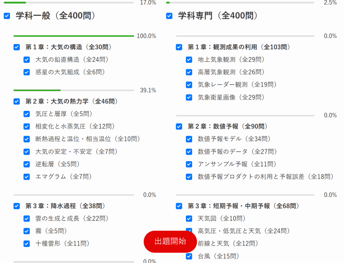Uncheck 第３章：降水過程（全38問）
The width and height of the screenshot is (344, 263).
(x=17, y=206)
